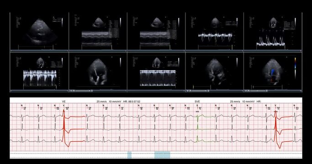The height and width of the screenshot is (164, 312).
Task: Open the parasternal 2D echo thumbnail, first in top row
Action: 39,31
